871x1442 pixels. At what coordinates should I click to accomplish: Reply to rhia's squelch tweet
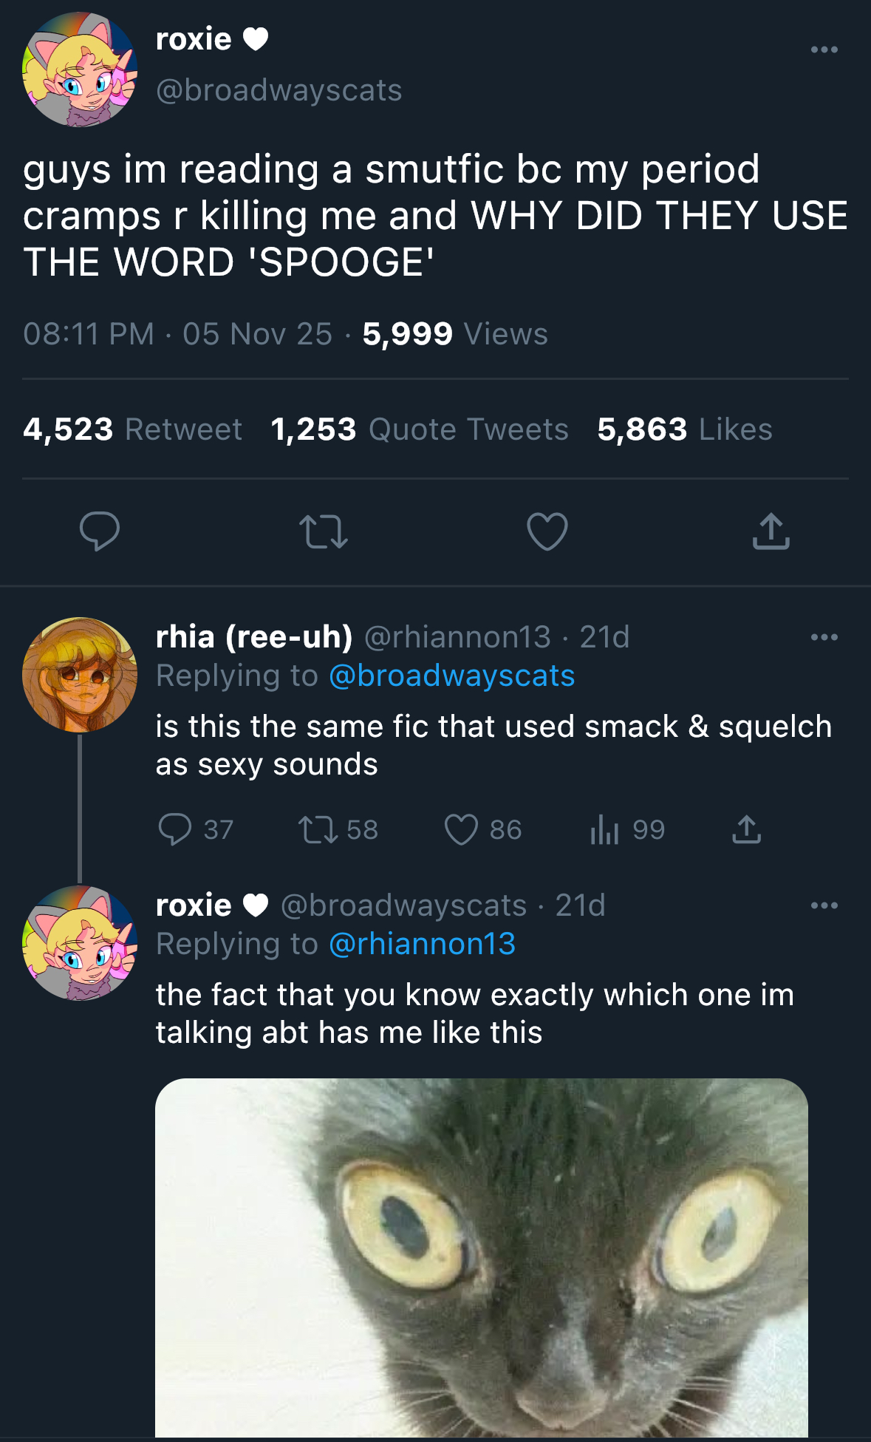[x=176, y=829]
